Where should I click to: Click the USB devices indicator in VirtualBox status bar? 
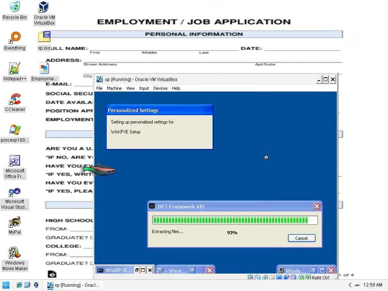[x=265, y=277]
